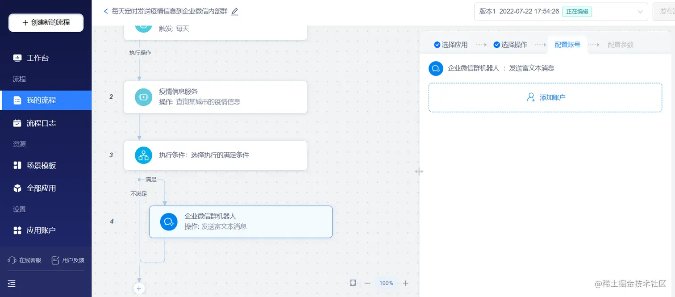Viewport: 675px width, 297px height.
Task: Click the 发布 publish button
Action: [664, 12]
